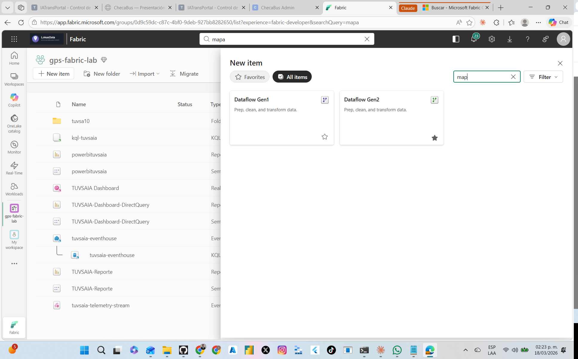Viewport: 578px width, 359px height.
Task: Click the New folder button
Action: 102,74
